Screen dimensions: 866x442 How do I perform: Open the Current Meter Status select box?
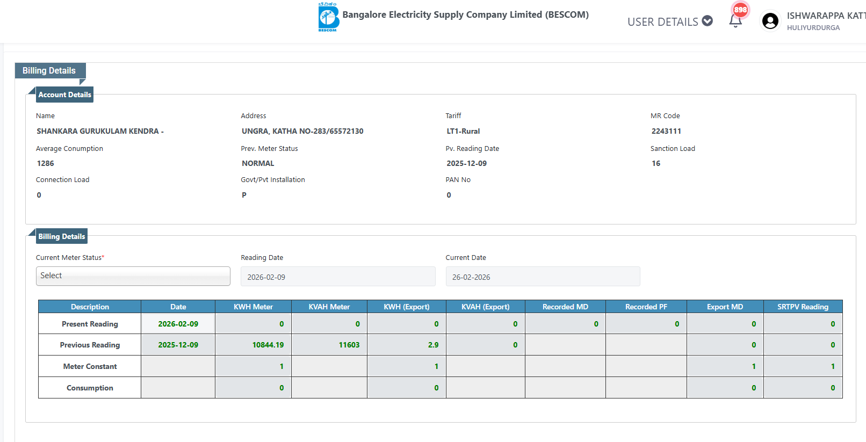133,276
